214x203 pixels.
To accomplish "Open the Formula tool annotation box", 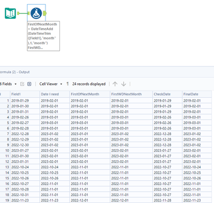I will pyautogui.click(x=43, y=36).
